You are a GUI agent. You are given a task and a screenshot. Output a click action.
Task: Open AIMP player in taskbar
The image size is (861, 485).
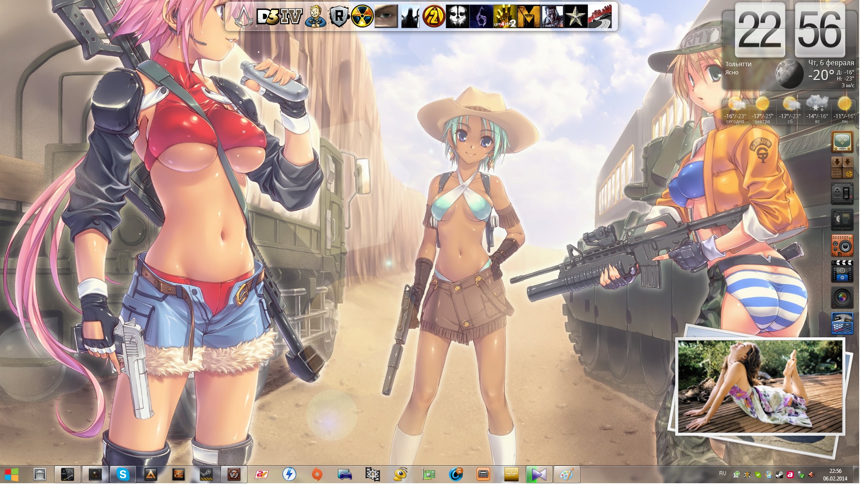coord(151,475)
